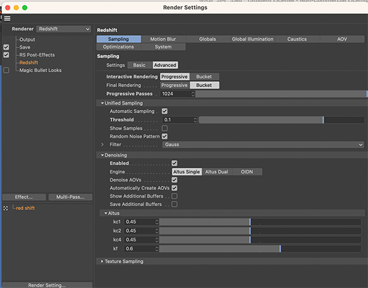Screen dimensions: 368x288
Task: Collapse the Altus section
Action: pyautogui.click(x=106, y=213)
